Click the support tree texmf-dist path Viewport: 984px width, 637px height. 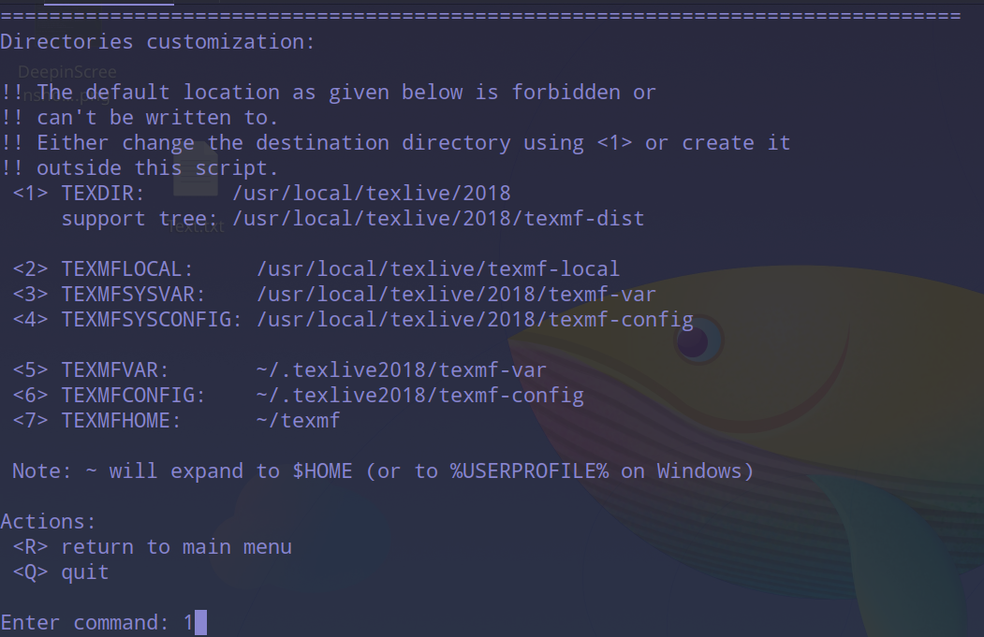coord(438,219)
